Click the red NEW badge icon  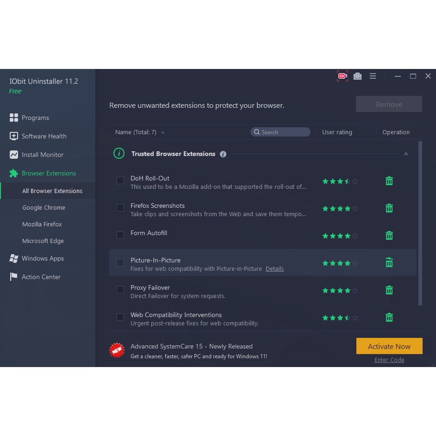click(117, 350)
